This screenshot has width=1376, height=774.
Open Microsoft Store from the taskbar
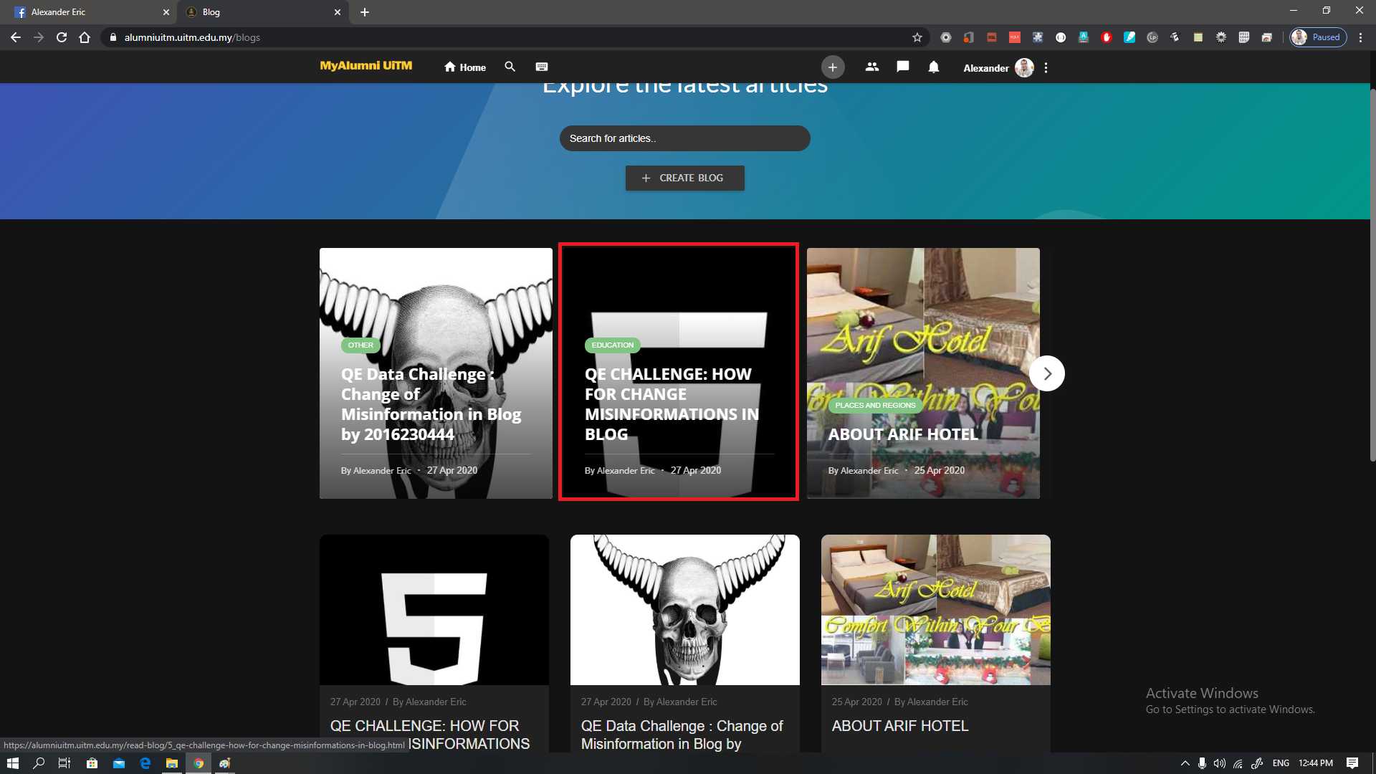(x=92, y=763)
